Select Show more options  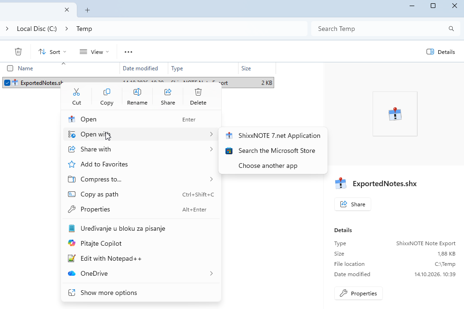(x=141, y=293)
